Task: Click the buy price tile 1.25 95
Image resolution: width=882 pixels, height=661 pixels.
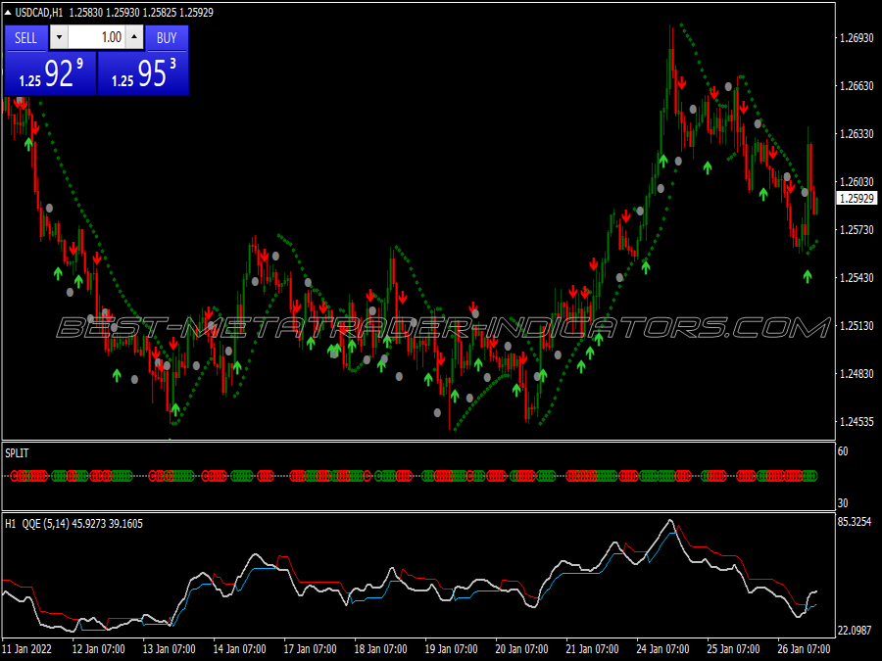Action: click(x=143, y=73)
